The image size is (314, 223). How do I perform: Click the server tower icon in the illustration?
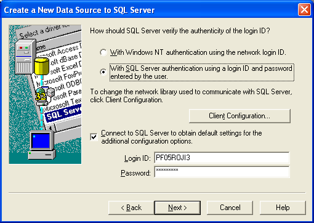point(26,57)
